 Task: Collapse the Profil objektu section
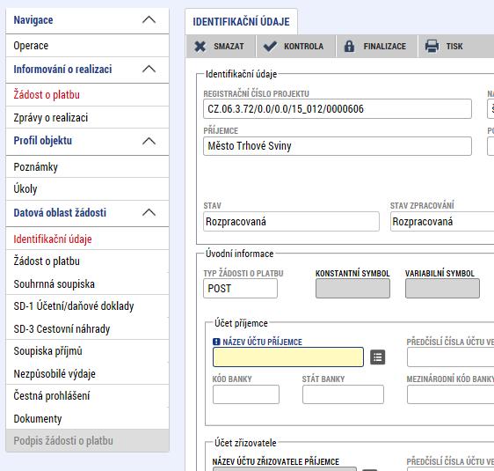149,141
